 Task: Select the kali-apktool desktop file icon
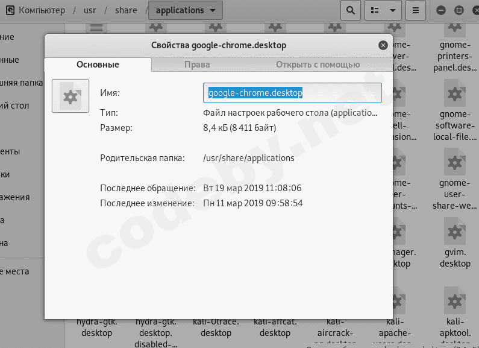coord(455,301)
